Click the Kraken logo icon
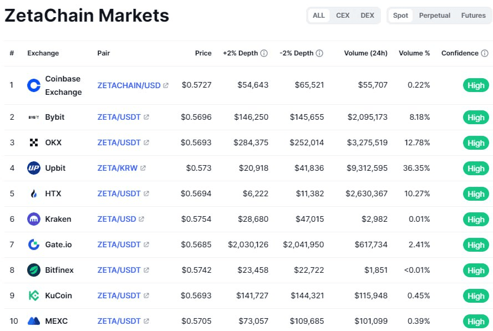The height and width of the screenshot is (331, 493). (x=34, y=219)
